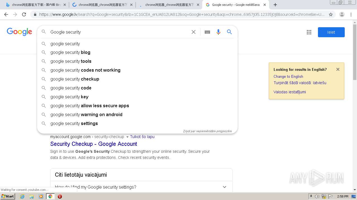The width and height of the screenshot is (357, 200).
Task: Choose suggestion 'allow less secure apps'
Action: tap(137, 106)
